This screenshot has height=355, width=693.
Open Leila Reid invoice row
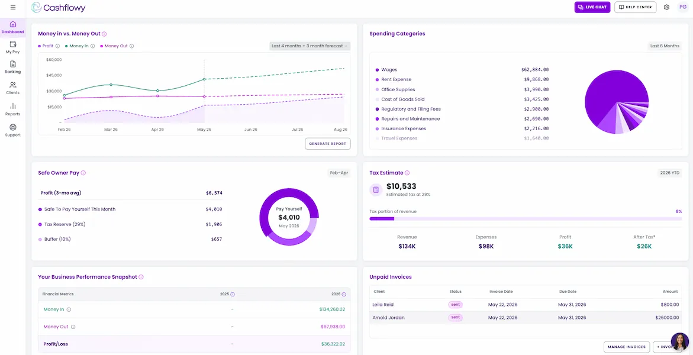click(x=526, y=305)
